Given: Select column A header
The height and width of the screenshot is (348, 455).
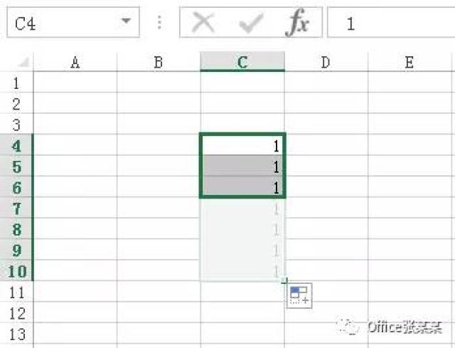Looking at the screenshot, I should pos(75,63).
